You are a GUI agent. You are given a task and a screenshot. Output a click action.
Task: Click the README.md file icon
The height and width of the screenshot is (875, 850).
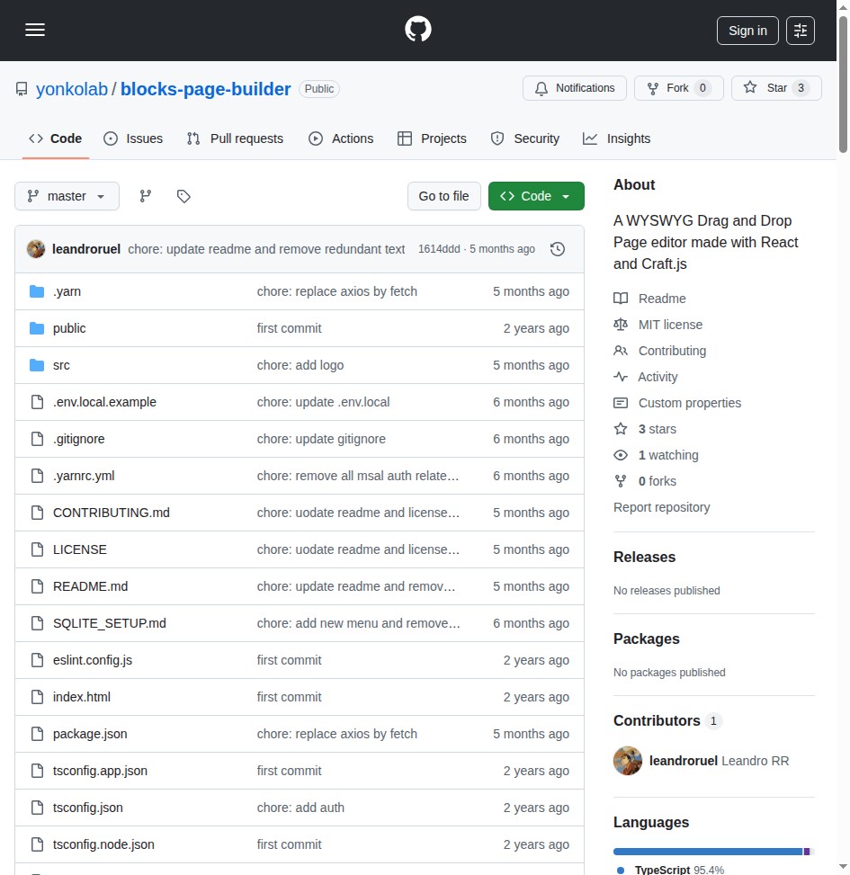click(38, 586)
